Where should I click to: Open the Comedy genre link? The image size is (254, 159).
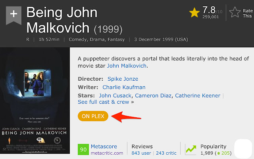[x=78, y=39]
